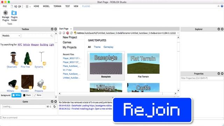Click the browser back button on Start Page

pos(60,33)
